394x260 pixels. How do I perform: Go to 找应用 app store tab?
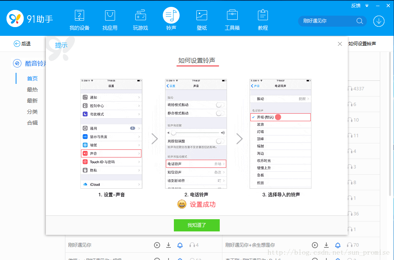click(110, 20)
